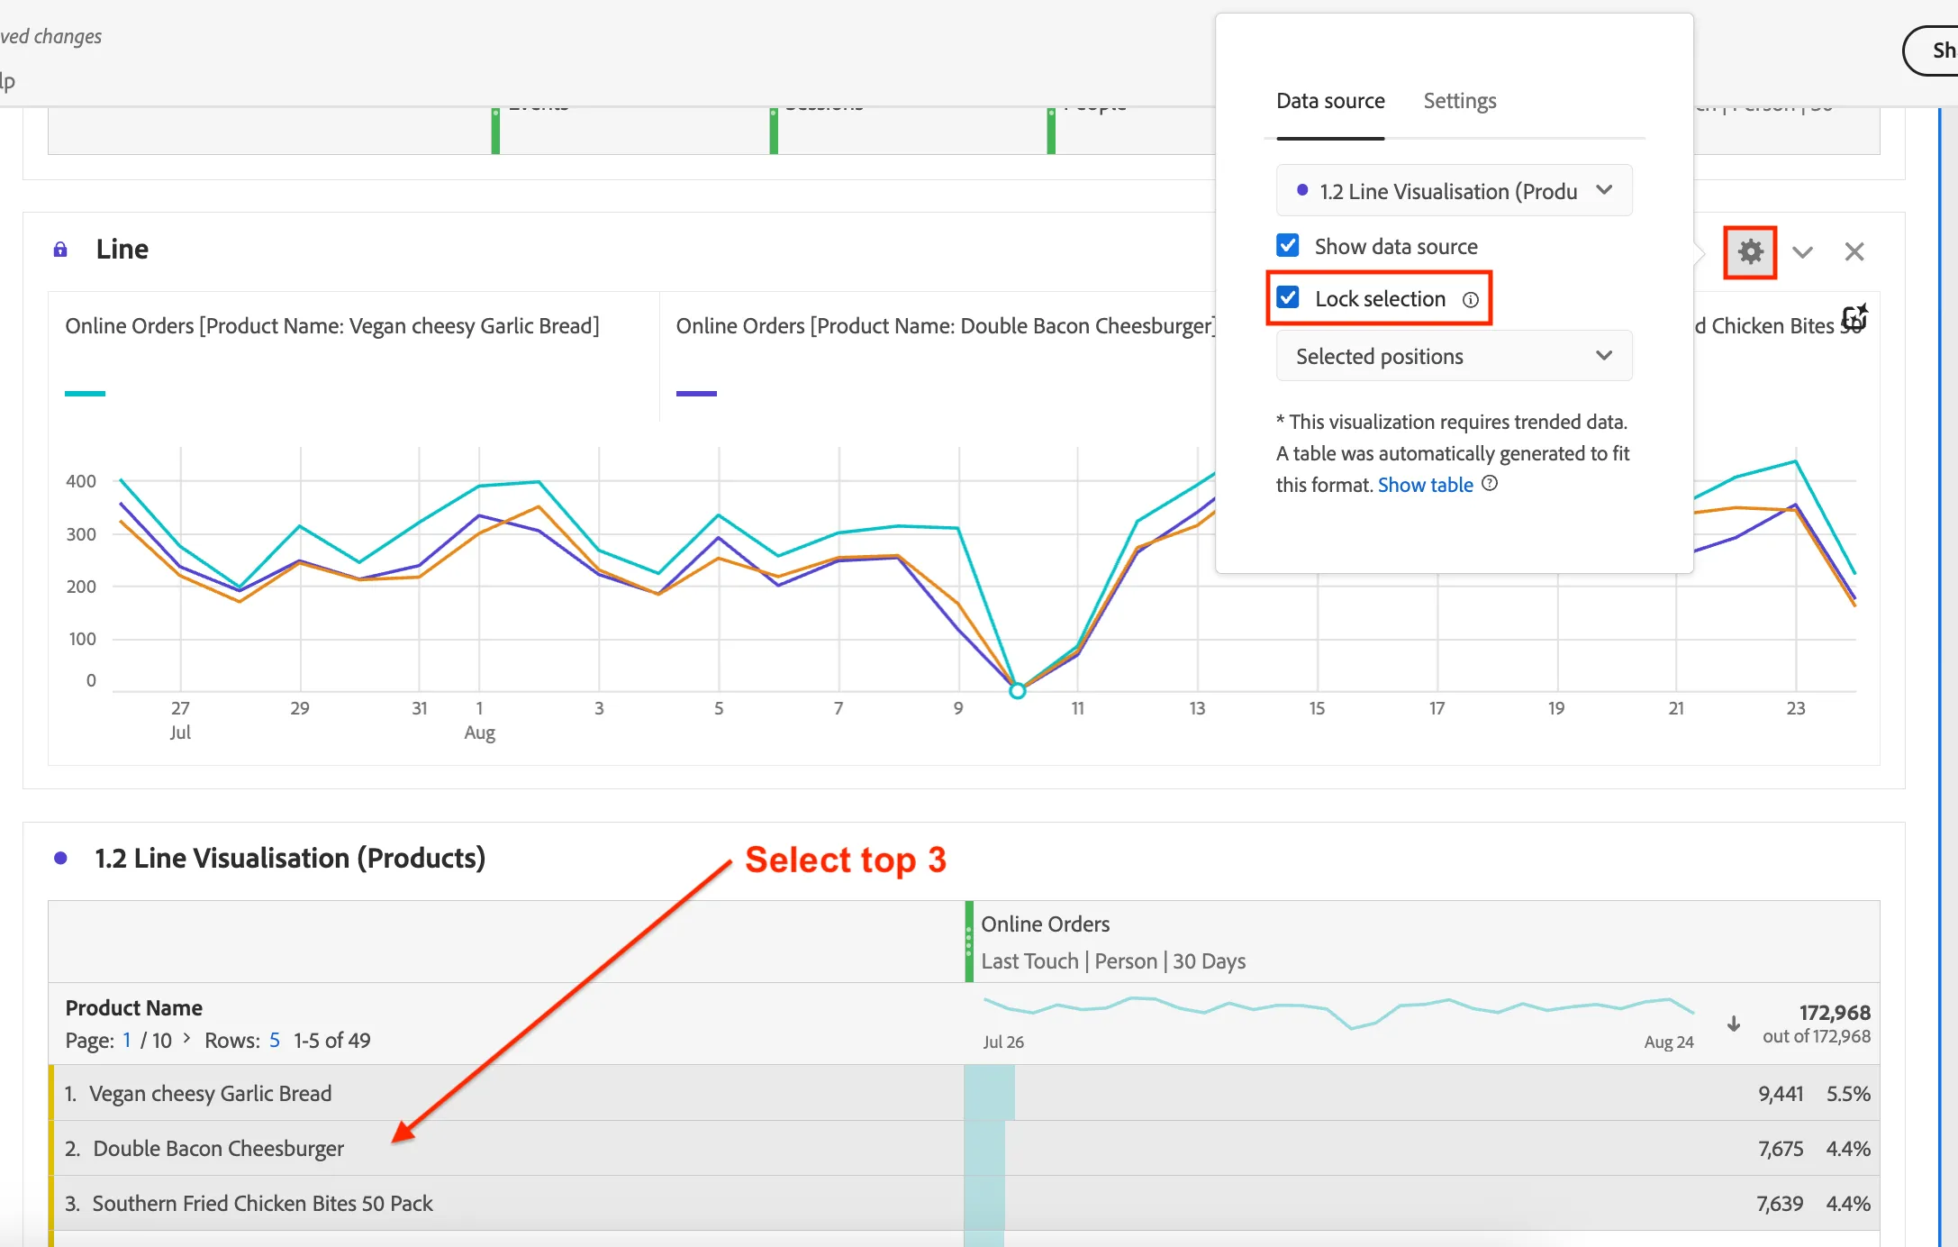1958x1247 pixels.
Task: Select Southern Fried Chicken Bites 50 Pack row
Action: pos(964,1203)
